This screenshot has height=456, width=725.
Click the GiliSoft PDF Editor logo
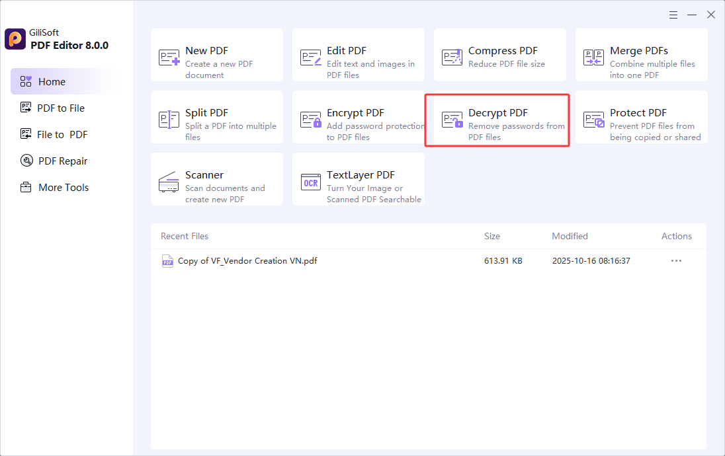pyautogui.click(x=15, y=39)
